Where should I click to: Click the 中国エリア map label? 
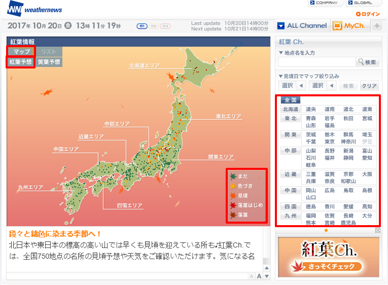[66, 150]
